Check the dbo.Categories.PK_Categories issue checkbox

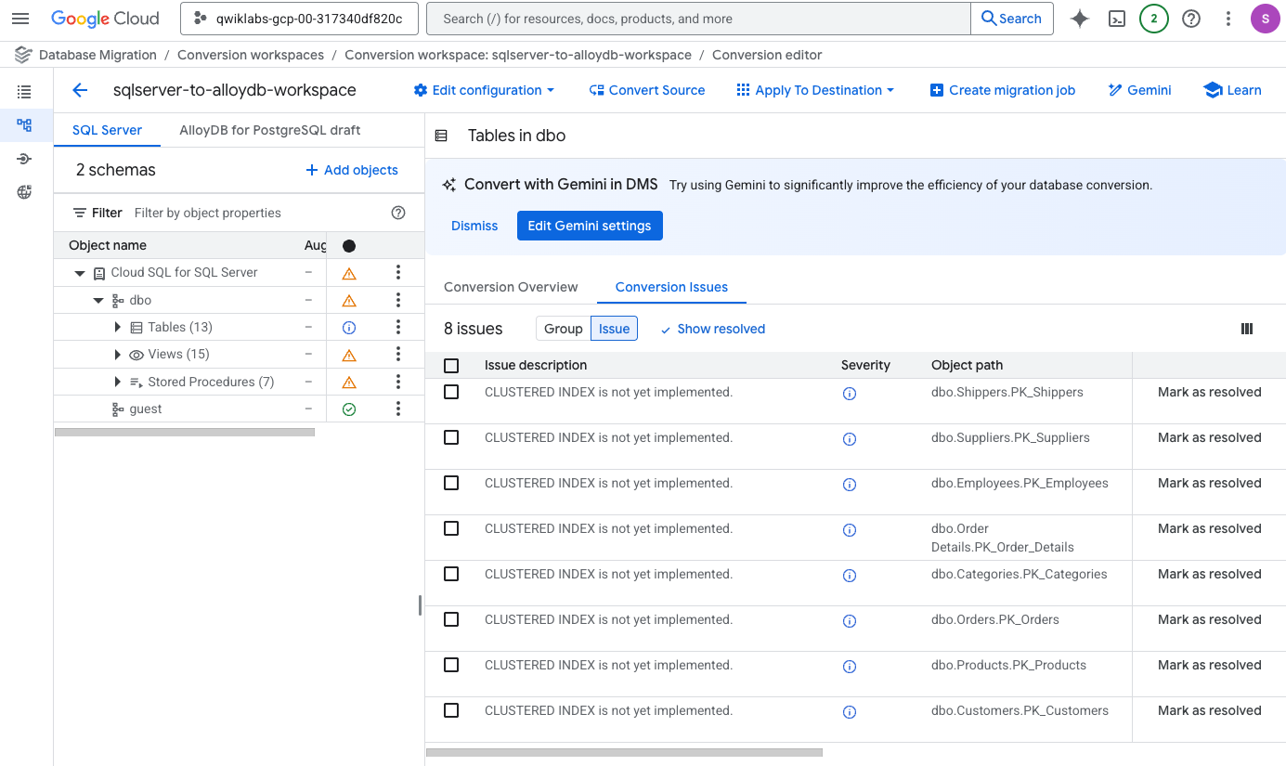[451, 574]
